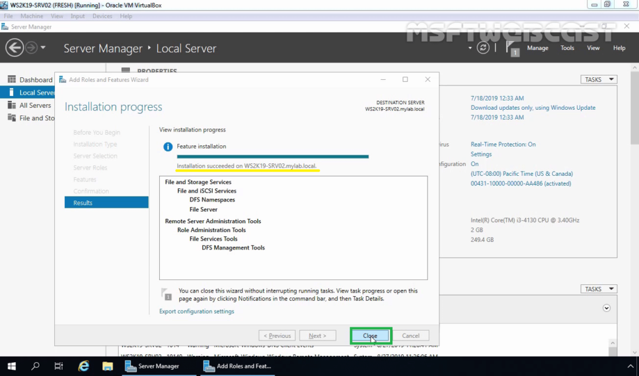
Task: Click the Server Manager forward arrow button
Action: tap(31, 47)
